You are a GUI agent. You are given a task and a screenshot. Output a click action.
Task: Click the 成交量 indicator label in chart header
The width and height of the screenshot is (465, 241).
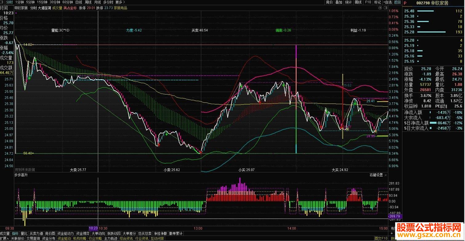[x=57, y=8]
